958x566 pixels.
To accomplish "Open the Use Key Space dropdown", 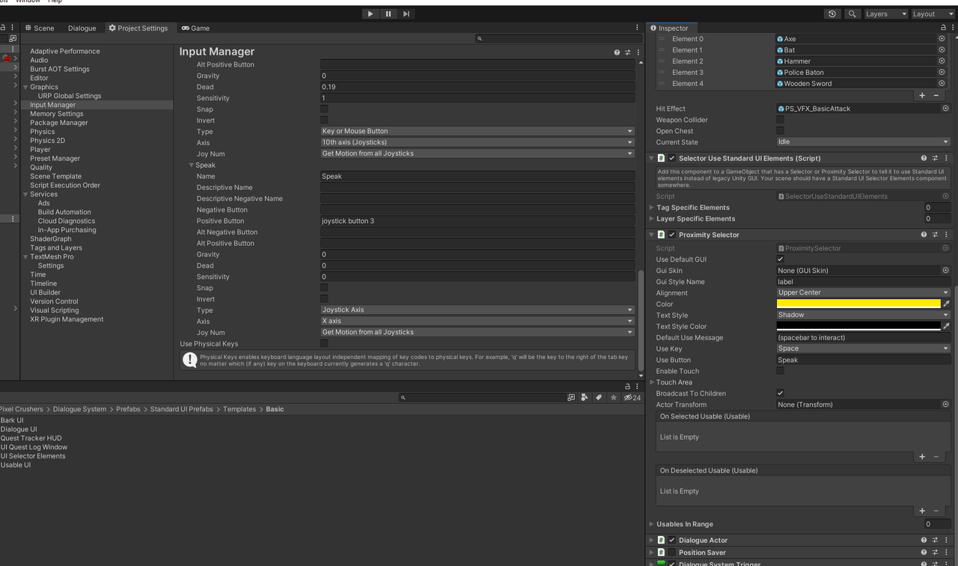I will click(x=863, y=348).
